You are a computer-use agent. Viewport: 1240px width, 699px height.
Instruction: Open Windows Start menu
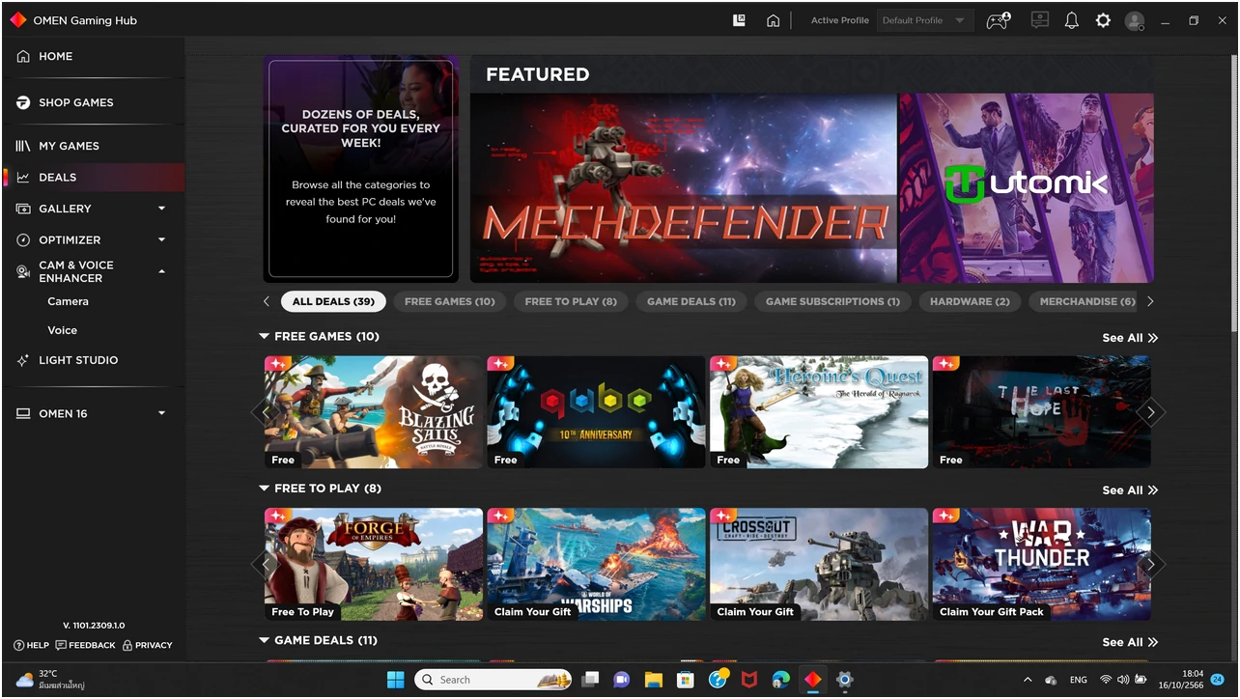pyautogui.click(x=396, y=680)
